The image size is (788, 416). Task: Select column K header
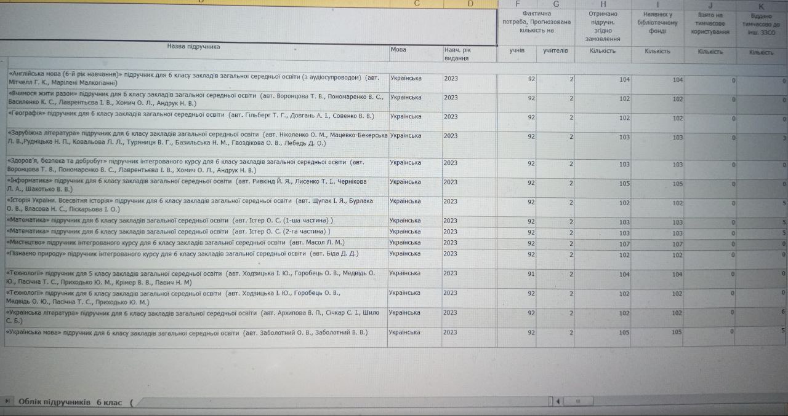pos(761,6)
